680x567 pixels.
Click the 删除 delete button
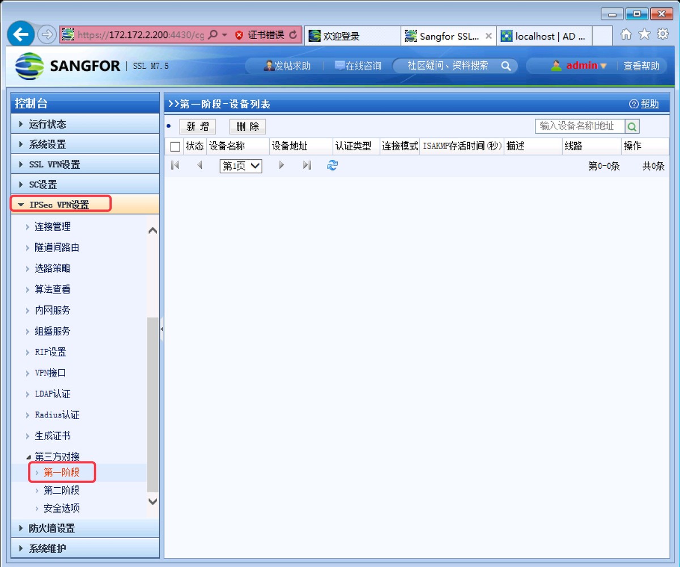tap(247, 126)
